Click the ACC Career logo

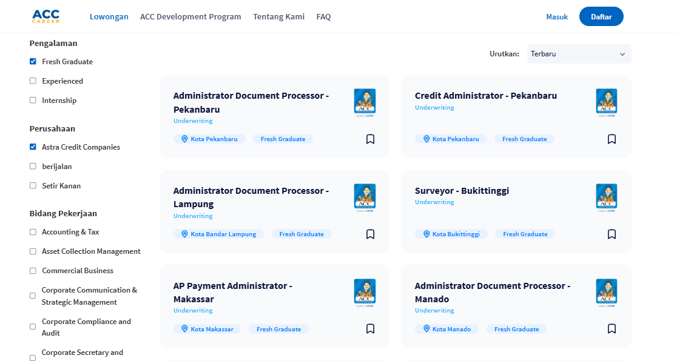(45, 16)
